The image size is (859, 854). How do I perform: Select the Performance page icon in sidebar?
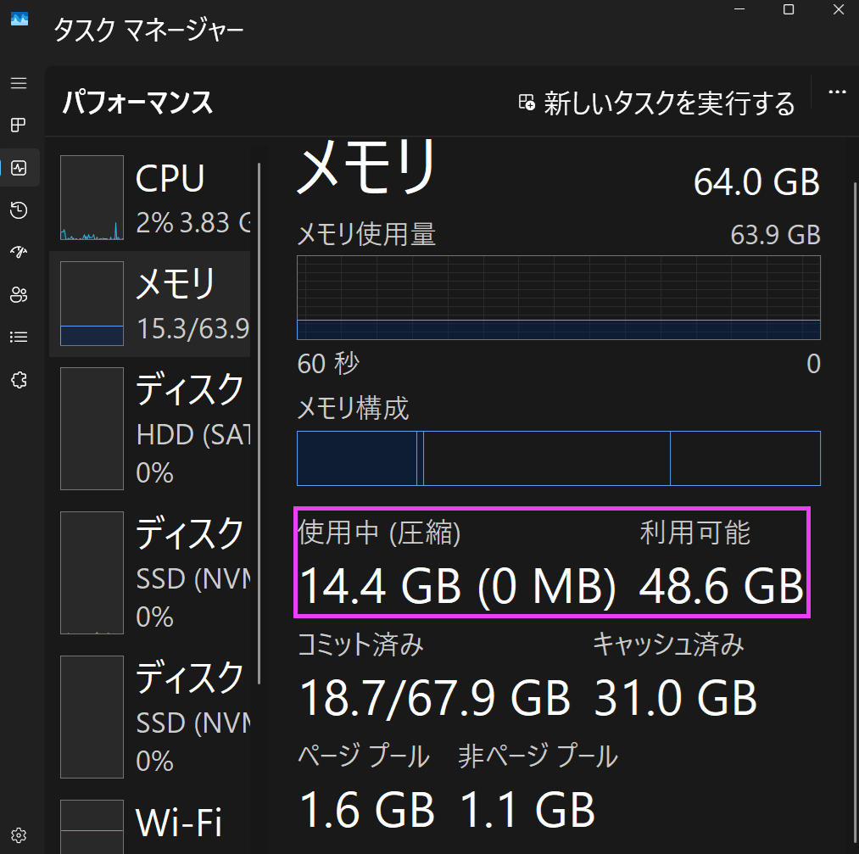pyautogui.click(x=19, y=168)
